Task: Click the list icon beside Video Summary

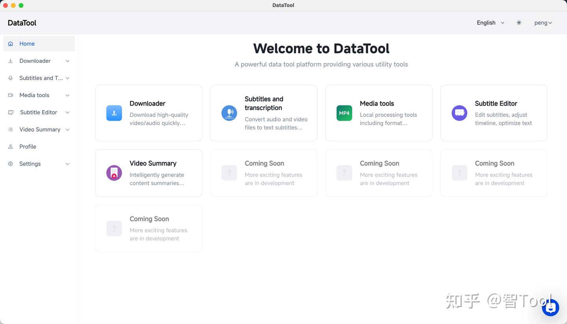Action: (x=11, y=129)
